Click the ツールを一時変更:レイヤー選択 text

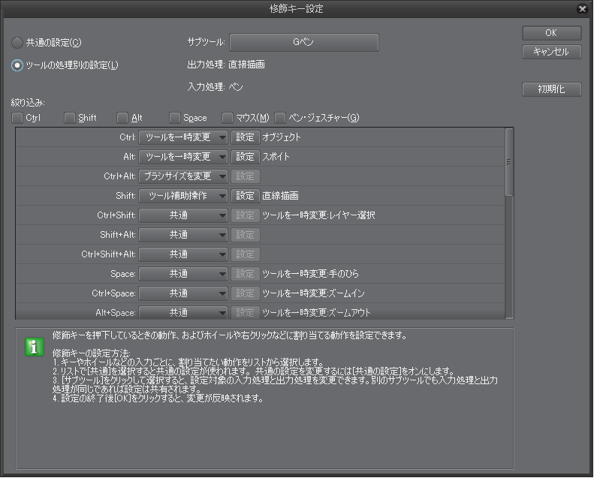(x=318, y=215)
